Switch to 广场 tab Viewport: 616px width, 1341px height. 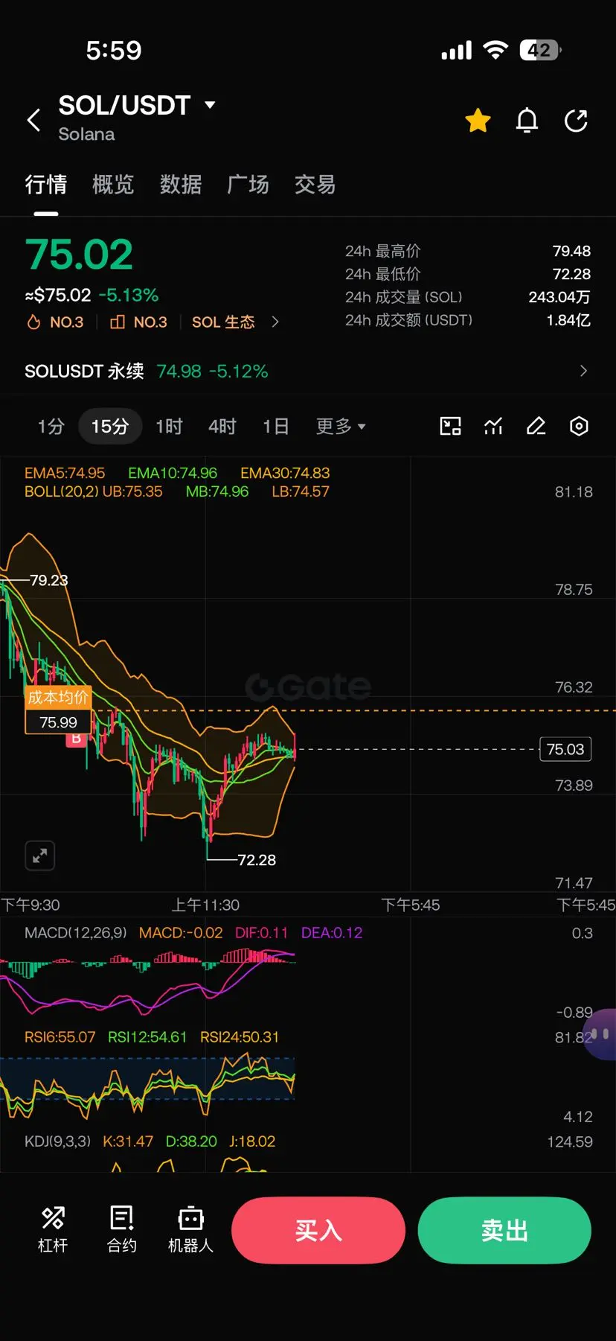[x=248, y=184]
